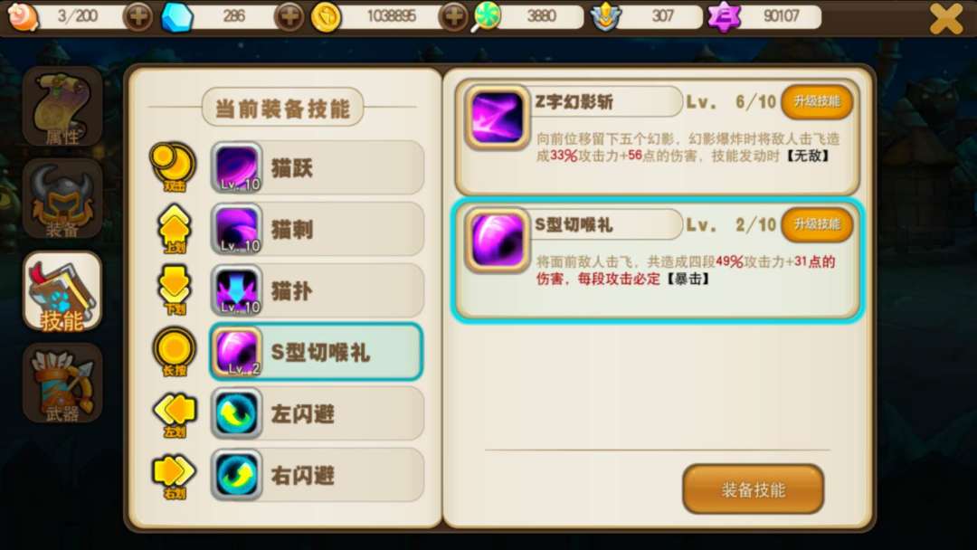The image size is (977, 550).
Task: Click the Z字幻影斩 skill icon
Action: coord(497,117)
